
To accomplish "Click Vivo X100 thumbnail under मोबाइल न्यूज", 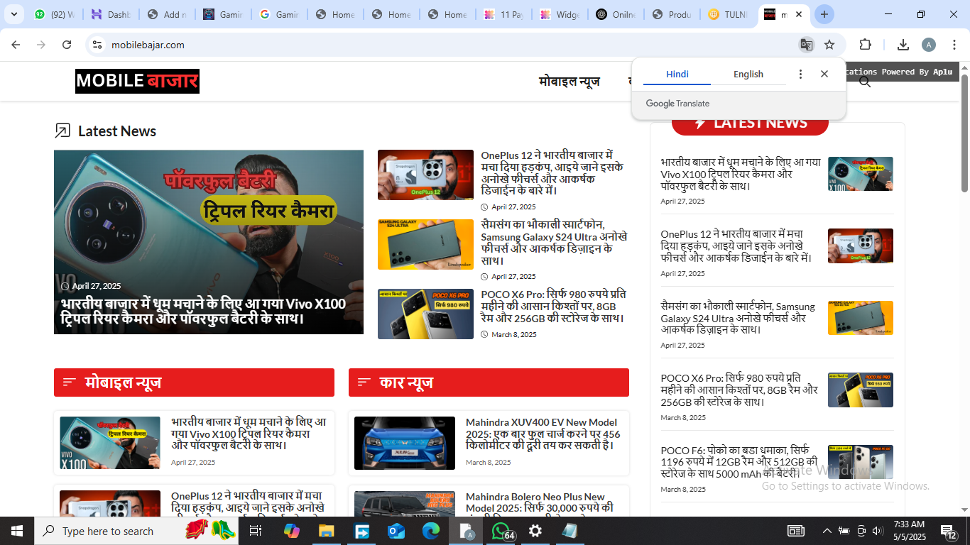I will click(110, 443).
